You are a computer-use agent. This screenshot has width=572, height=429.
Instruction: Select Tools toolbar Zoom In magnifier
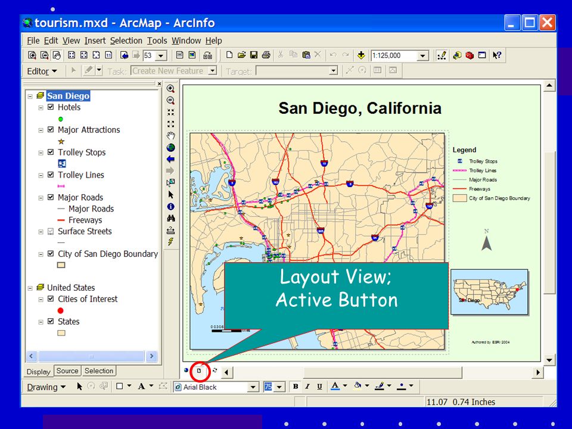pos(170,89)
